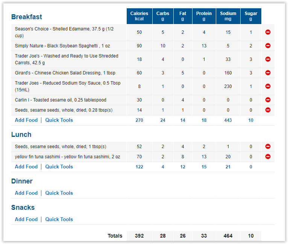
Task: Remove yellow fin tuna sashimi entry
Action: (268, 156)
